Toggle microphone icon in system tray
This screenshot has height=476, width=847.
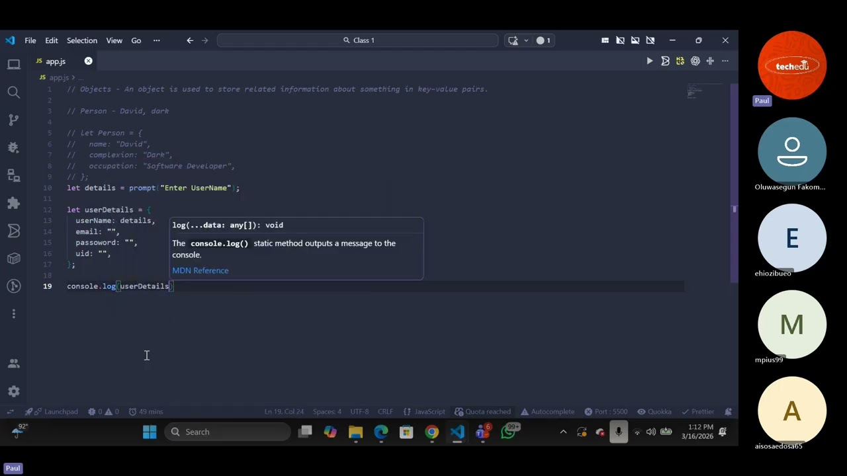619,432
